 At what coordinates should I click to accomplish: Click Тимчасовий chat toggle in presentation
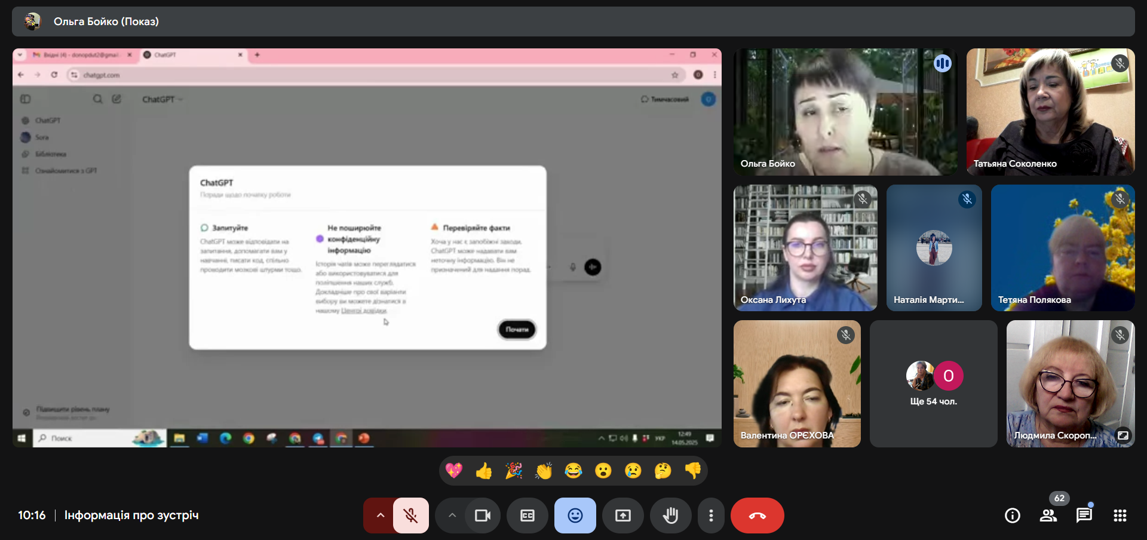(665, 99)
